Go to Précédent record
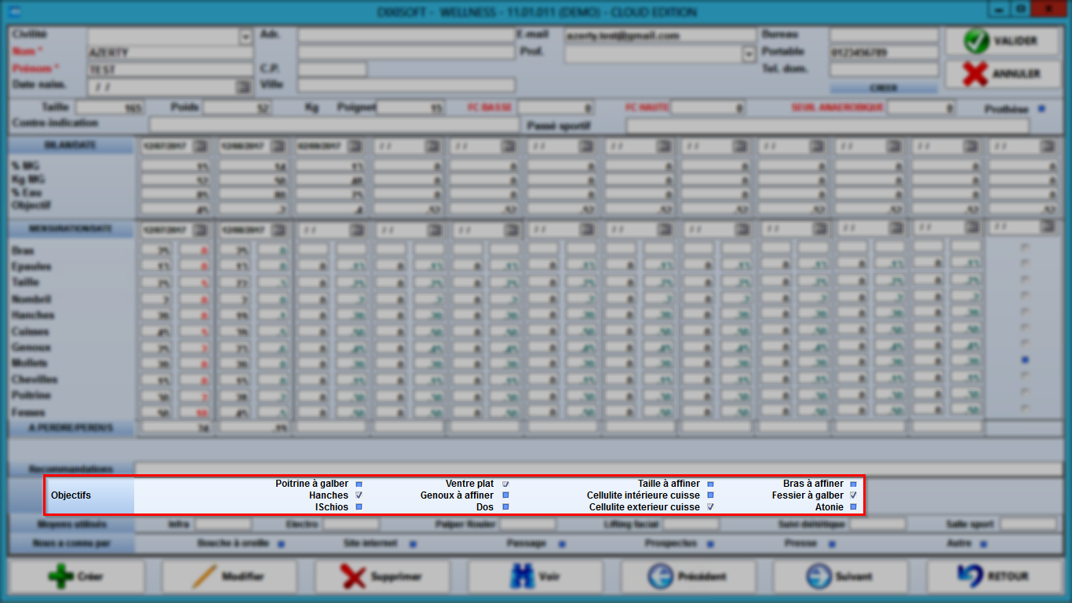This screenshot has width=1072, height=603. 688,576
